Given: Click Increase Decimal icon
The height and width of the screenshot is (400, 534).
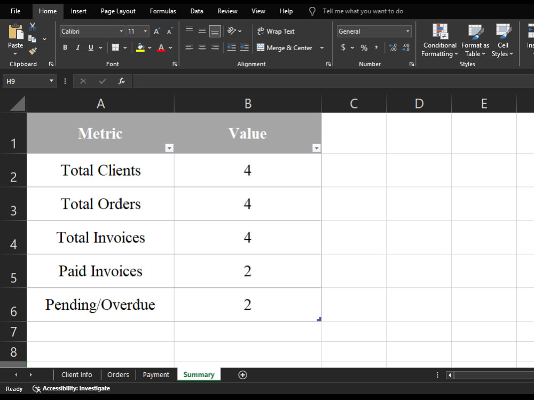Looking at the screenshot, I should [x=392, y=48].
